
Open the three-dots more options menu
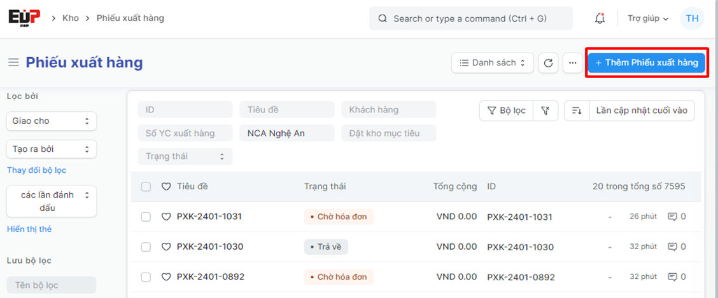click(x=572, y=63)
